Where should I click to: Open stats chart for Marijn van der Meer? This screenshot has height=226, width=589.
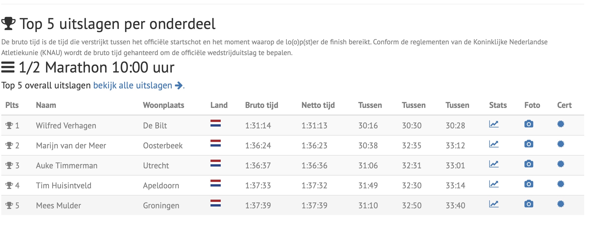click(x=494, y=144)
